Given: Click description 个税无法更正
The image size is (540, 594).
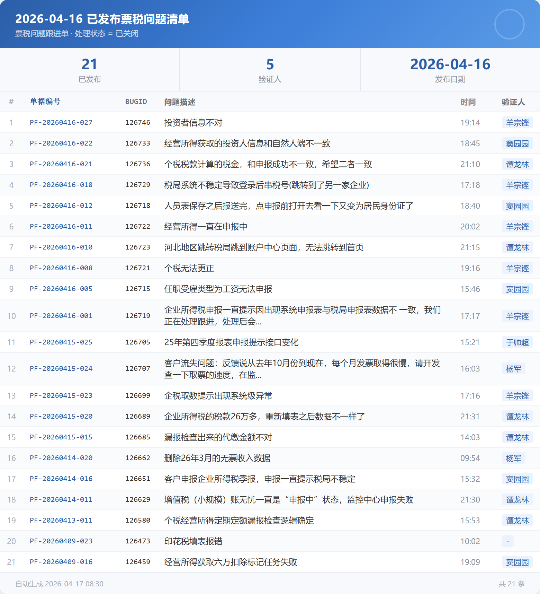Looking at the screenshot, I should point(189,268).
